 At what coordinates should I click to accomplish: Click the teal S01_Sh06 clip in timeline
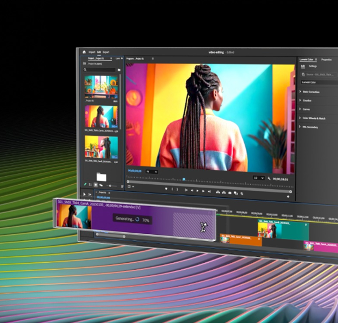[283, 229]
